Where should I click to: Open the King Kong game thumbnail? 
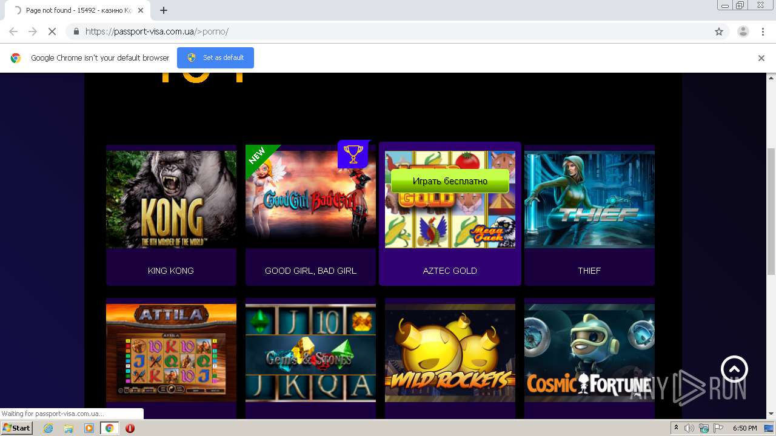click(x=171, y=199)
